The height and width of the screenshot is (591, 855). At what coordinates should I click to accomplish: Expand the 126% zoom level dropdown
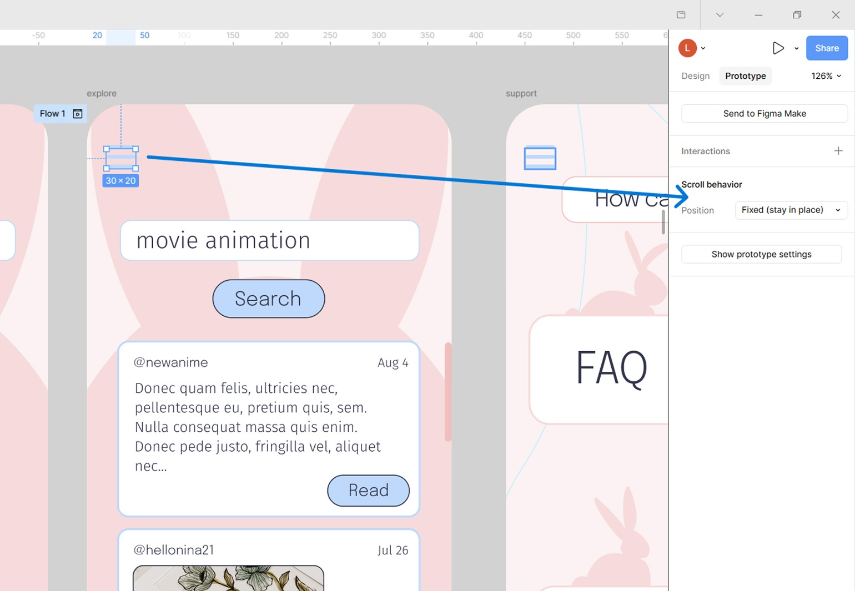[x=826, y=76]
